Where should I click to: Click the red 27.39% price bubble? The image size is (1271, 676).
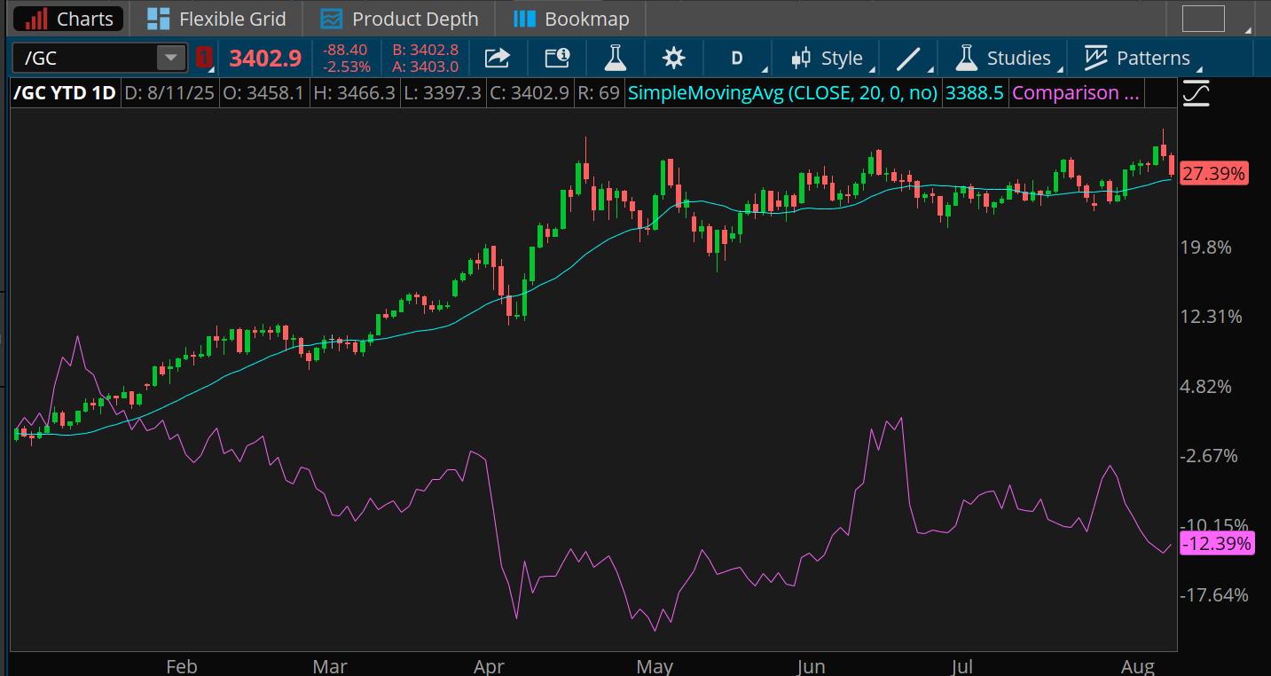[x=1214, y=174]
